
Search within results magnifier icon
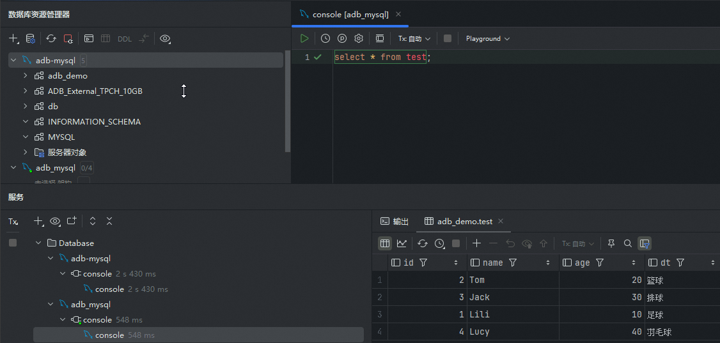point(628,243)
